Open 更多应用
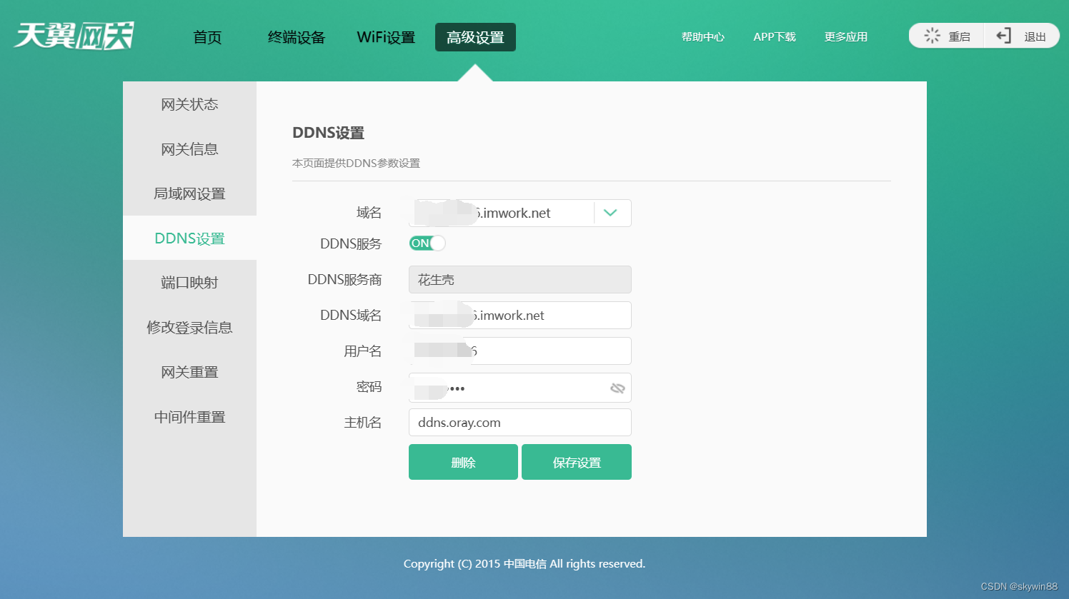This screenshot has height=599, width=1069. [845, 36]
